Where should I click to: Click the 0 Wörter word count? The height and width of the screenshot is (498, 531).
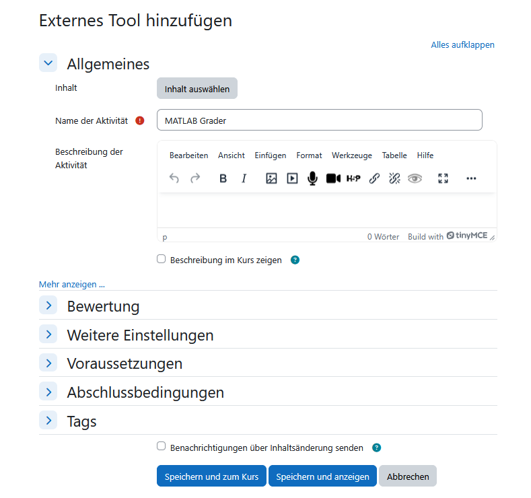click(383, 237)
